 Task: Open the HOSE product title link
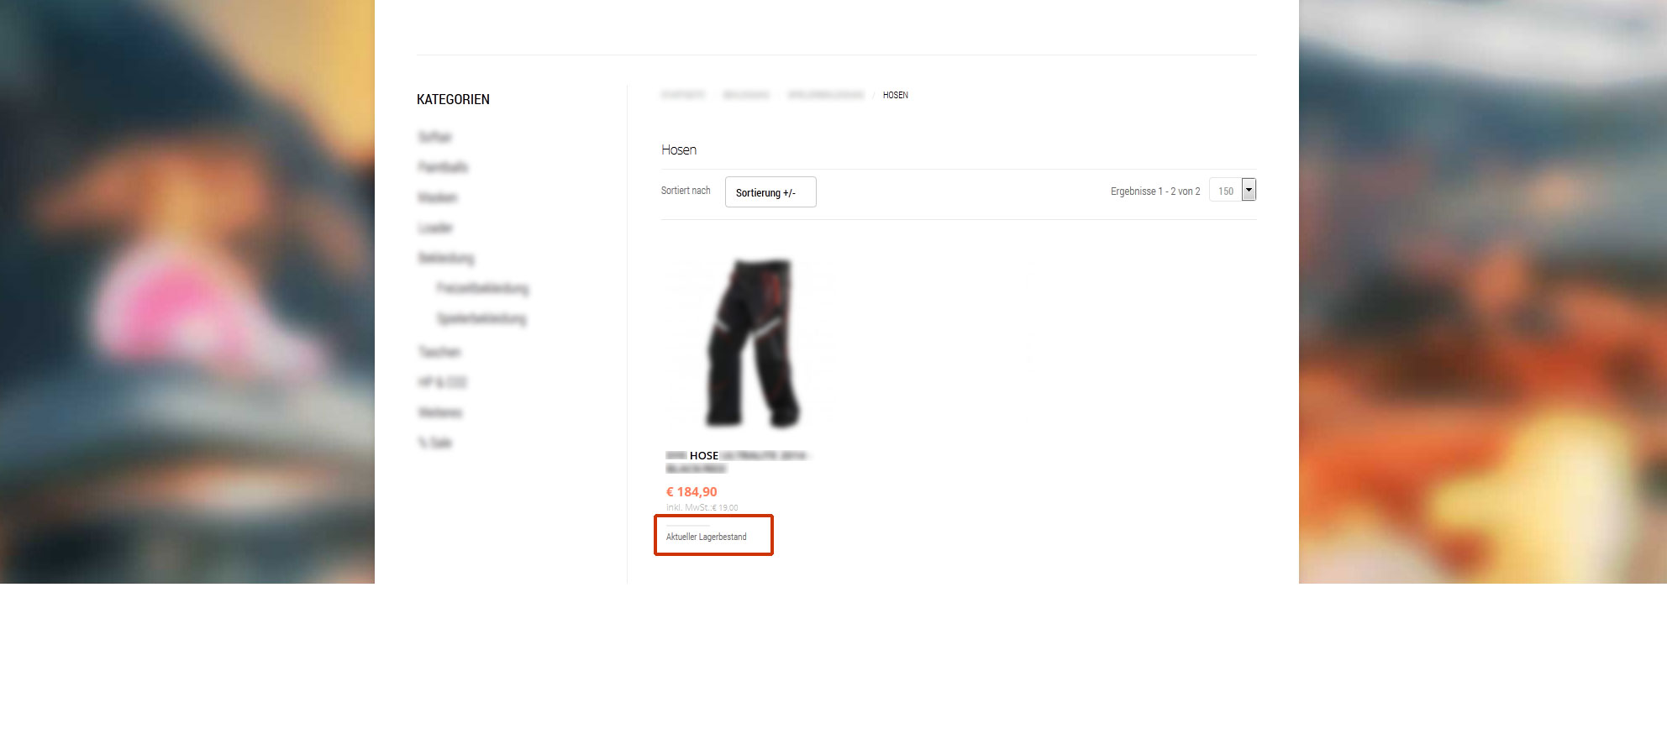[x=738, y=462]
